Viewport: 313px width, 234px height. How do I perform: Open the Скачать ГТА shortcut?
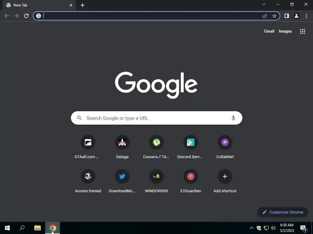pyautogui.click(x=156, y=147)
